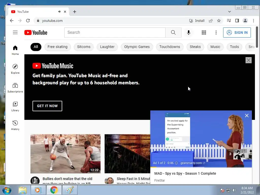Open the Chrome profile avatar
The width and height of the screenshot is (260, 195).
pos(245,21)
